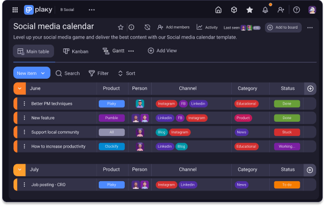Viewport: 325px width, 206px height.
Task: Click Add View
Action: [162, 51]
